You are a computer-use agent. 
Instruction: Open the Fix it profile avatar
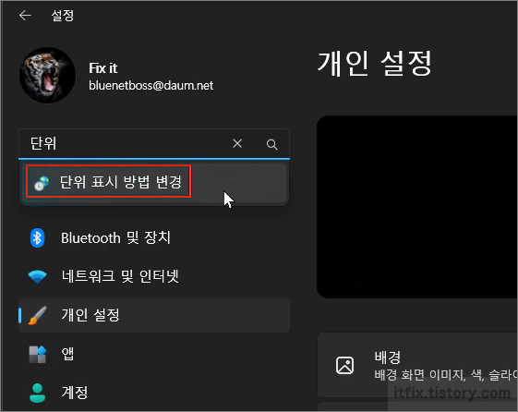48,75
